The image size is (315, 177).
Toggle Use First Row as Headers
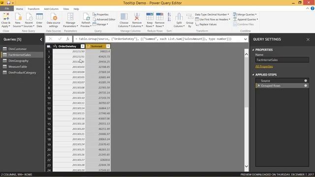[x=213, y=20]
